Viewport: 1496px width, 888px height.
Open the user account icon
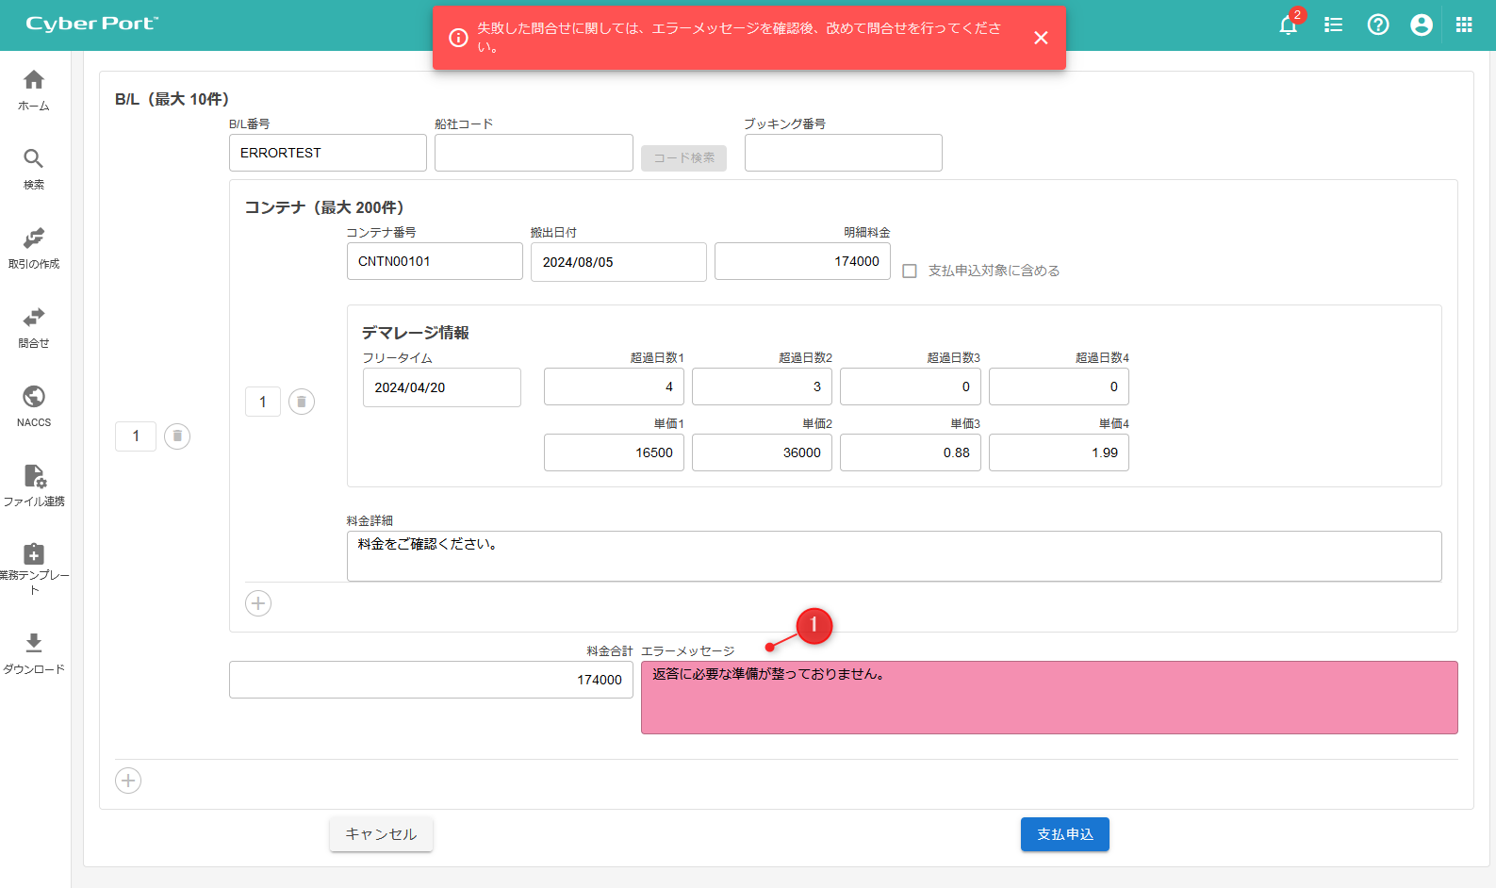(x=1422, y=25)
